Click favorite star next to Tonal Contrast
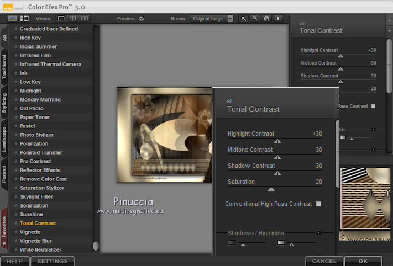Screen dimensions: 393x266 [16, 224]
